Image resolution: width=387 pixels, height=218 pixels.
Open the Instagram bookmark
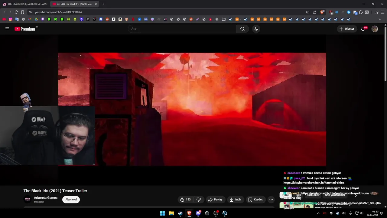point(10,19)
